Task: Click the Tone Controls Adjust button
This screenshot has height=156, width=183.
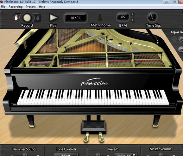Action: [66, 154]
